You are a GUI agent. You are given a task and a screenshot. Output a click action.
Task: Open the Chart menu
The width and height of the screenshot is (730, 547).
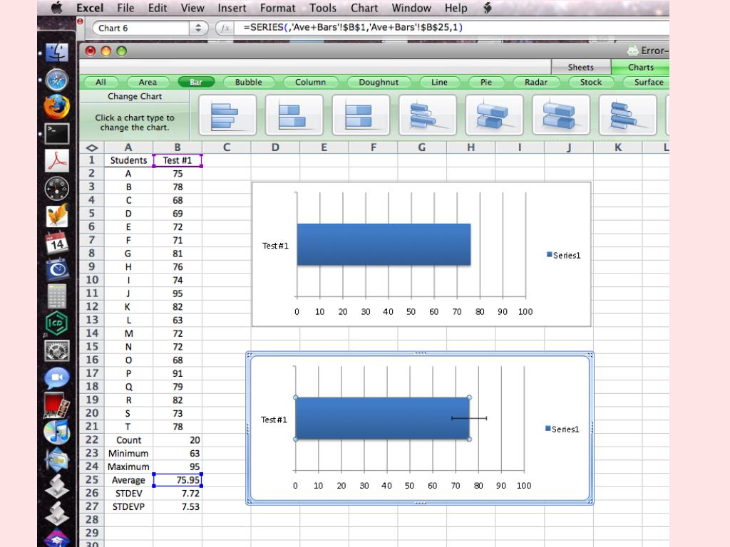pos(364,8)
